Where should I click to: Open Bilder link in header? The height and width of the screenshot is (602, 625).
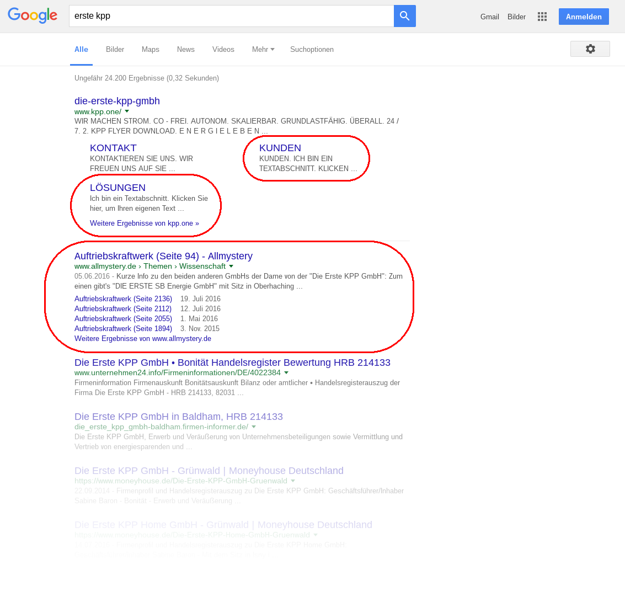516,17
